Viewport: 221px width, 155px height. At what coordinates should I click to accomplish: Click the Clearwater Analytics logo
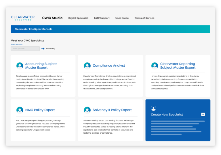23,18
